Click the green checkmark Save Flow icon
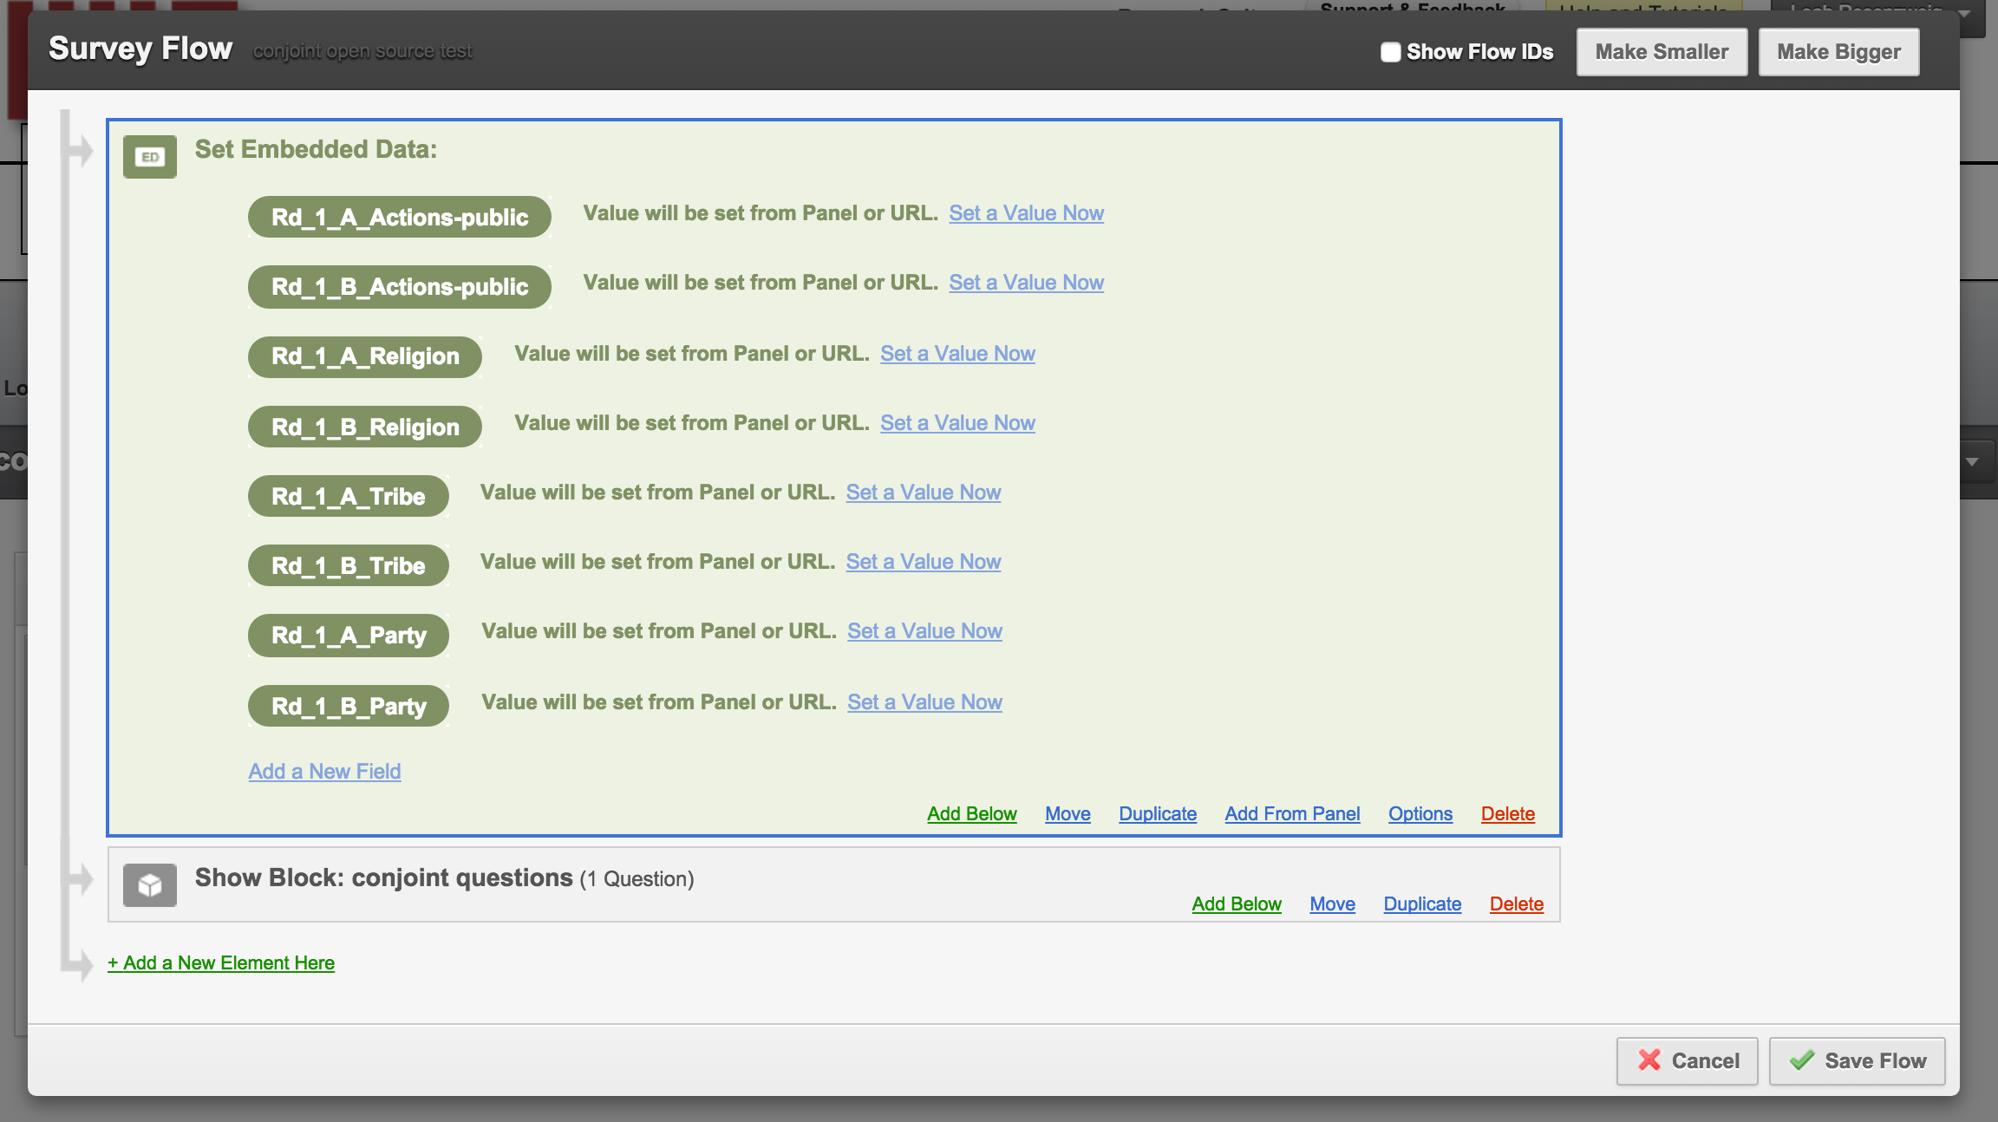Screen dimensions: 1998x1122 (x=1802, y=1060)
